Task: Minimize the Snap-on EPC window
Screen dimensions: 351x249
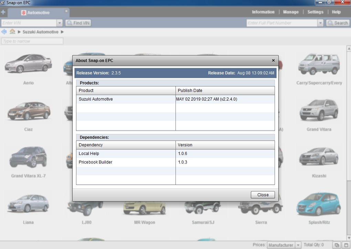Action: 320,2
